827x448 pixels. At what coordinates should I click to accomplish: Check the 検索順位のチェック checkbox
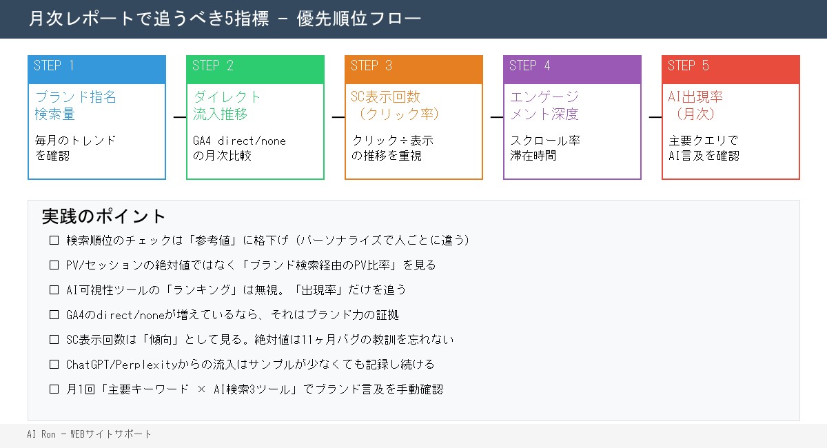54,240
